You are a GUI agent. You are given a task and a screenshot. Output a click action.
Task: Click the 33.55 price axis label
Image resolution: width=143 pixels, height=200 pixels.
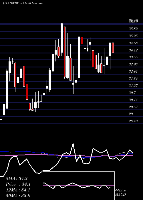[x=133, y=57]
